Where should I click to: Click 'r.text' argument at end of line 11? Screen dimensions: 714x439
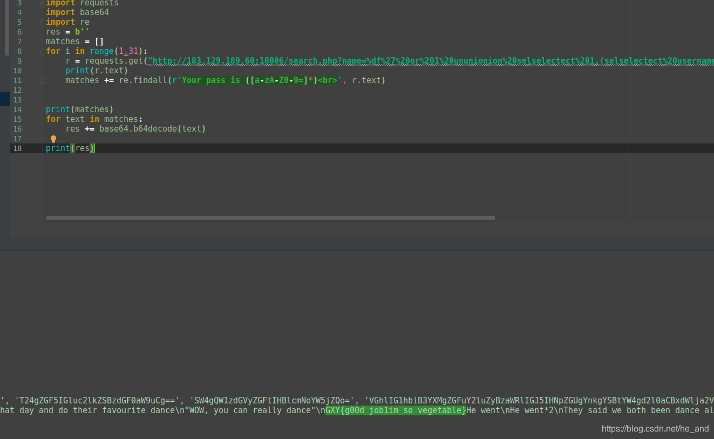pyautogui.click(x=366, y=80)
